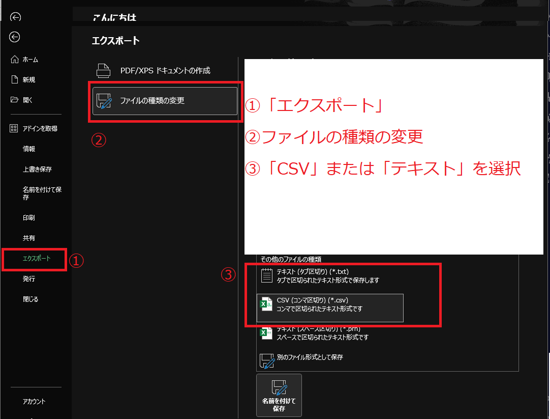Viewport: 550px width, 419px height.
Task: Click the partially hidden top back arrow
Action: (x=15, y=17)
